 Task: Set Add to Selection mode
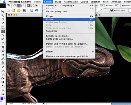(x=31, y=6)
